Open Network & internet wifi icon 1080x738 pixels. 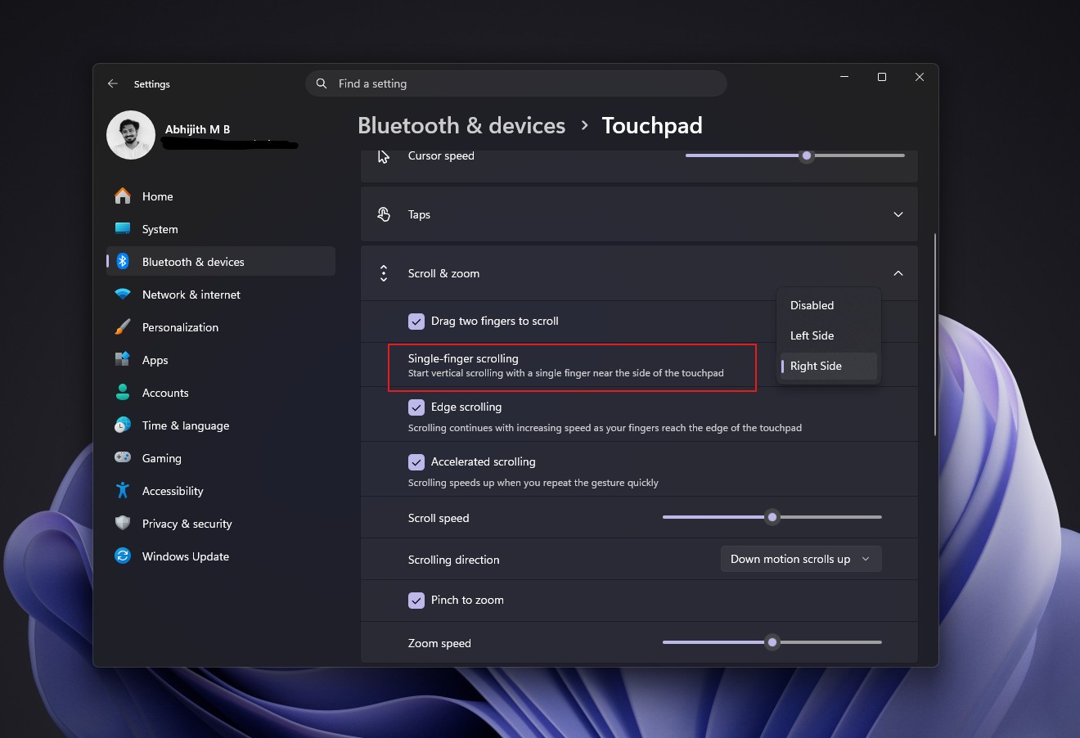pyautogui.click(x=123, y=295)
